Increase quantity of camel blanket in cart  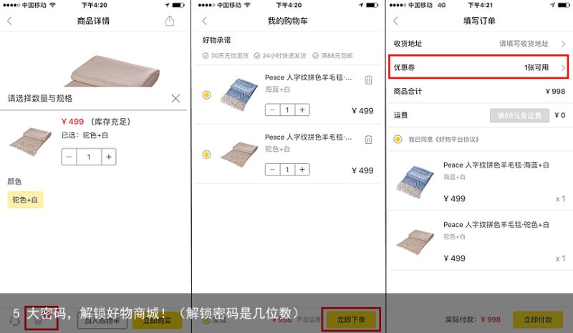pos(302,170)
